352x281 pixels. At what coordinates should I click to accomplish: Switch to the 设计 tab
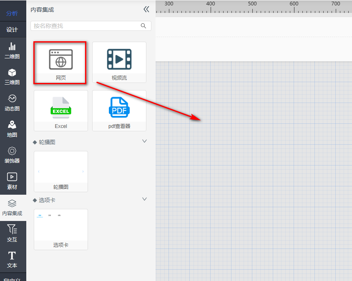pos(12,30)
